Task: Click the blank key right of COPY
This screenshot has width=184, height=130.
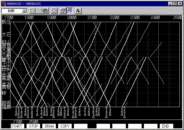Action: pyautogui.click(x=81, y=126)
